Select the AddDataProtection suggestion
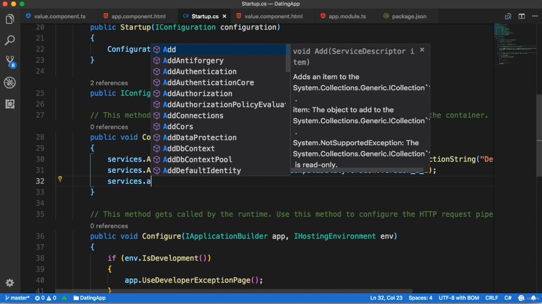The width and height of the screenshot is (542, 304). click(x=219, y=138)
